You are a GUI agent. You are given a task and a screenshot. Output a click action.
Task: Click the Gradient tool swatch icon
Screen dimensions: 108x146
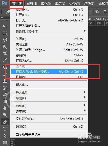point(5,101)
